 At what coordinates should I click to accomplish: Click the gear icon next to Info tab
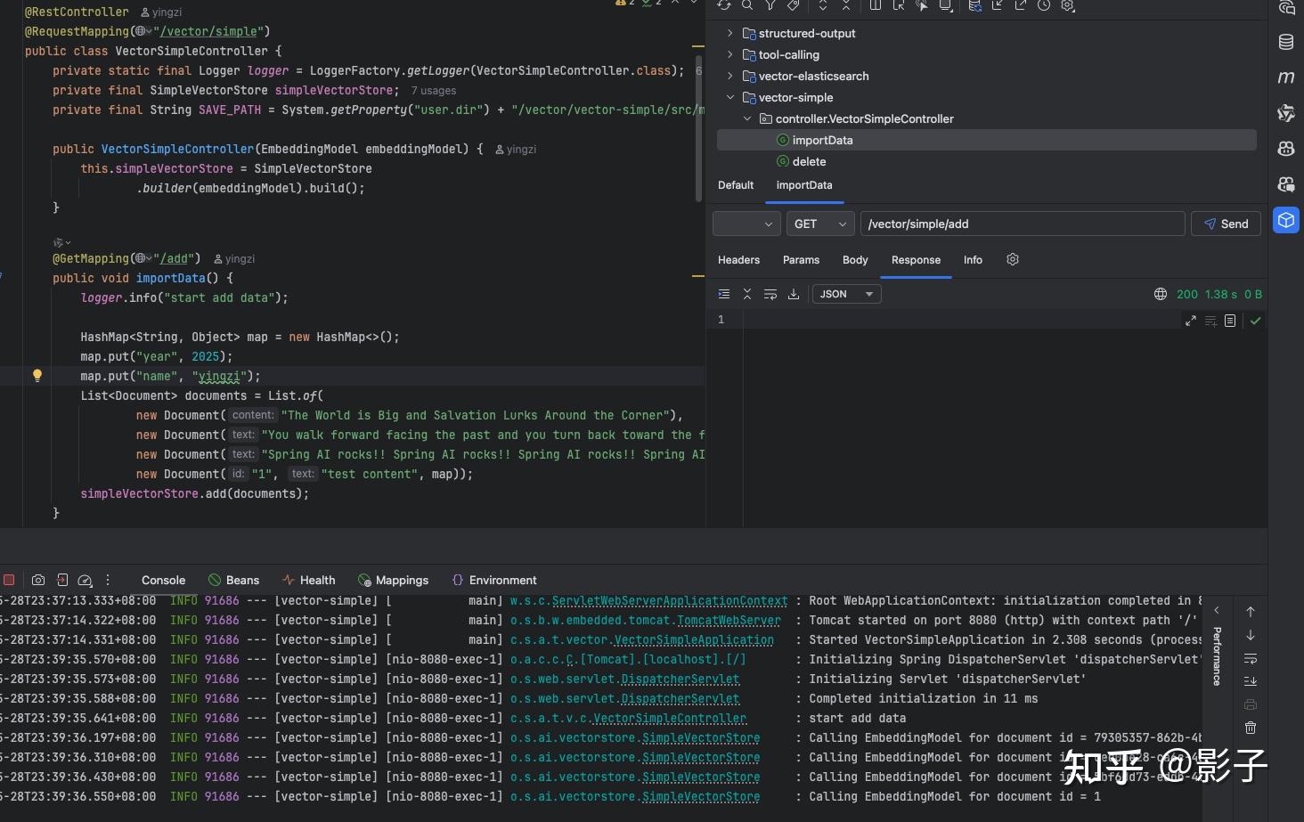tap(1013, 259)
